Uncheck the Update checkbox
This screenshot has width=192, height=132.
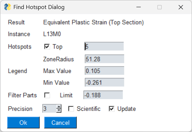(x=112, y=109)
